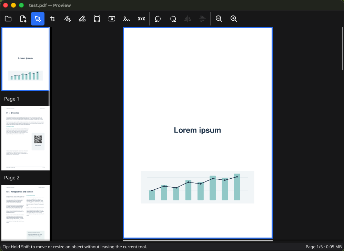
Task: Maximize the window with the green button
Action: coord(21,5)
